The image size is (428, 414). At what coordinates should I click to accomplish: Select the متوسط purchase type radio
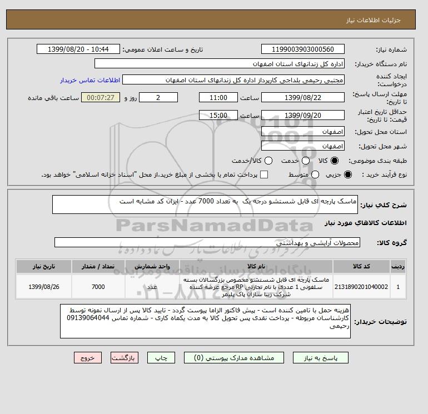click(x=315, y=174)
